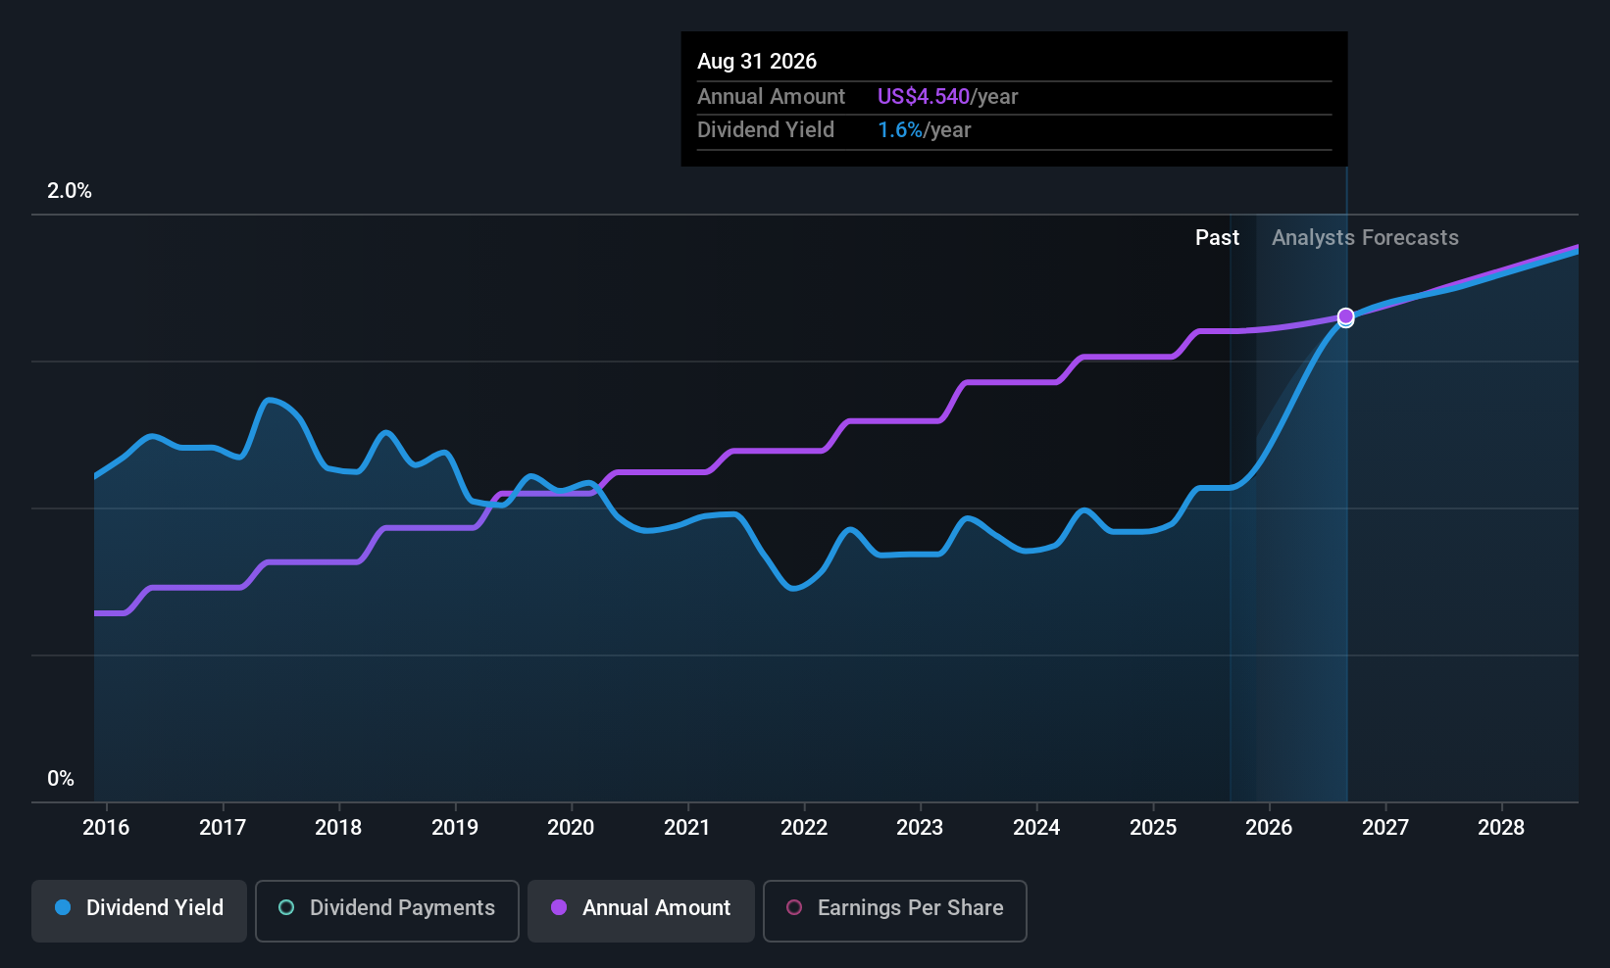Click the purple Annual Amount legend dot

(x=559, y=907)
